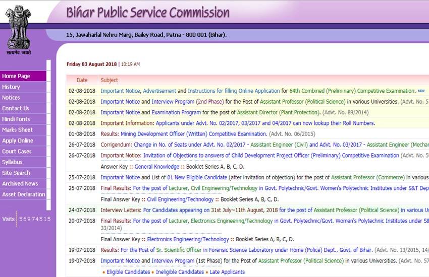Open the History sidebar menu item

coord(11,87)
